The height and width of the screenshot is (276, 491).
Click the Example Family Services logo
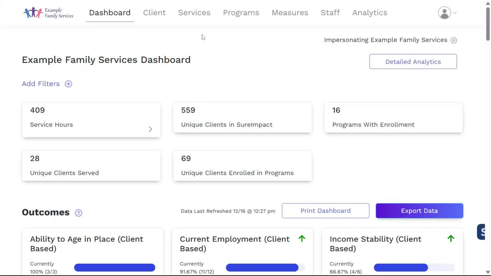(x=48, y=13)
